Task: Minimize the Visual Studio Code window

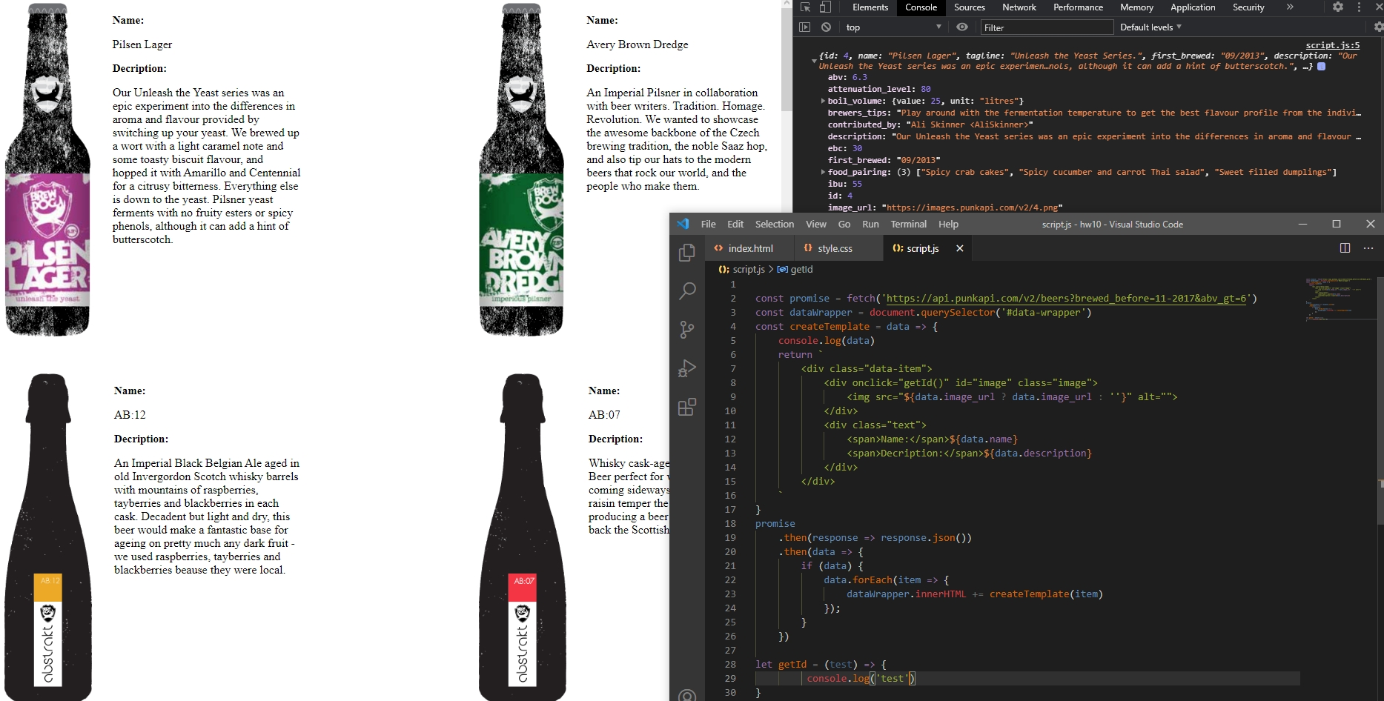Action: point(1302,224)
